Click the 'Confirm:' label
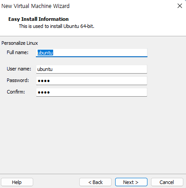This screenshot has height=188, width=186. 16,92
